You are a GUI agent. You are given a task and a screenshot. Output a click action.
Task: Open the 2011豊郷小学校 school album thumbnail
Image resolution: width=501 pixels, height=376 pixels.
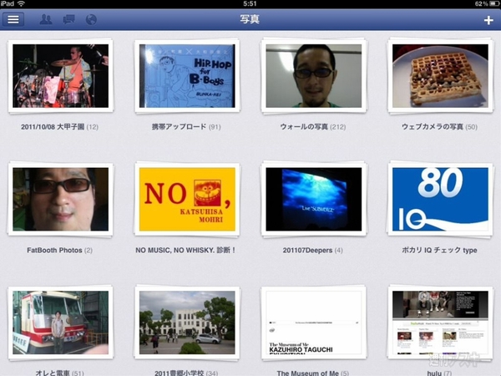(187, 323)
